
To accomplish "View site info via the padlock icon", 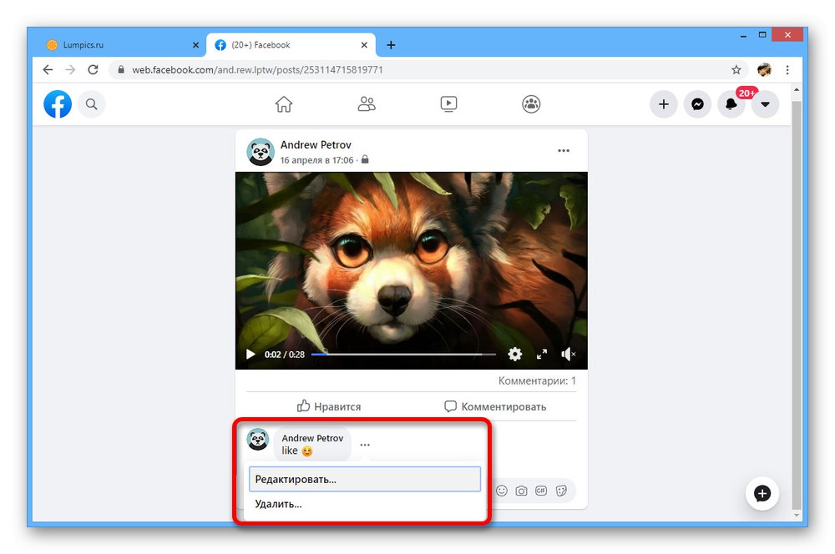I will [x=121, y=70].
